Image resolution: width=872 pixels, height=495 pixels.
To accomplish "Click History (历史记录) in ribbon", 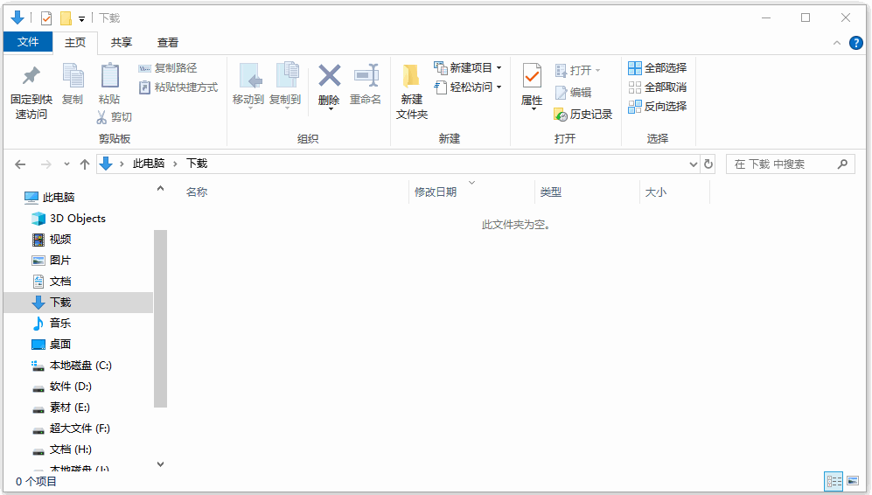I will 583,115.
